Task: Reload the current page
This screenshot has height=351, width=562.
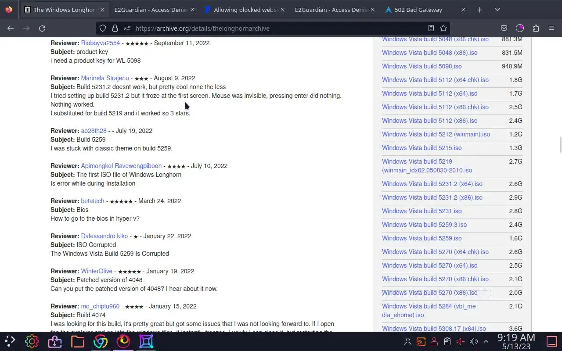Action: [42, 28]
